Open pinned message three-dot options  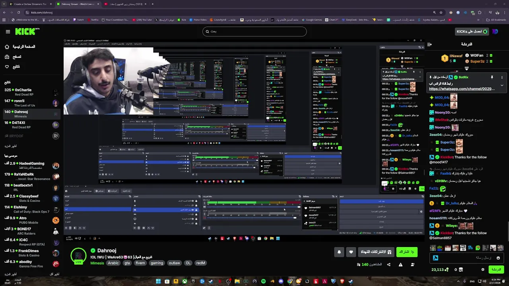pyautogui.click(x=502, y=77)
